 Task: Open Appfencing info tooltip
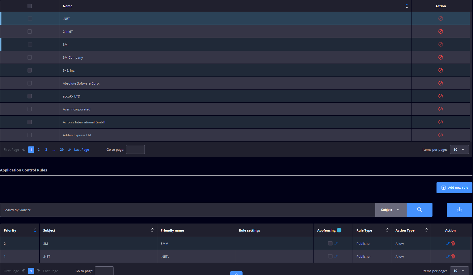coord(339,230)
